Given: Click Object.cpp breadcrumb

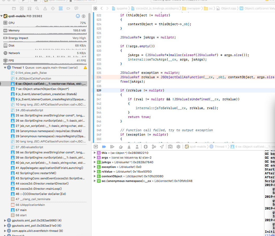Looking at the screenshot, I should click(x=226, y=8).
